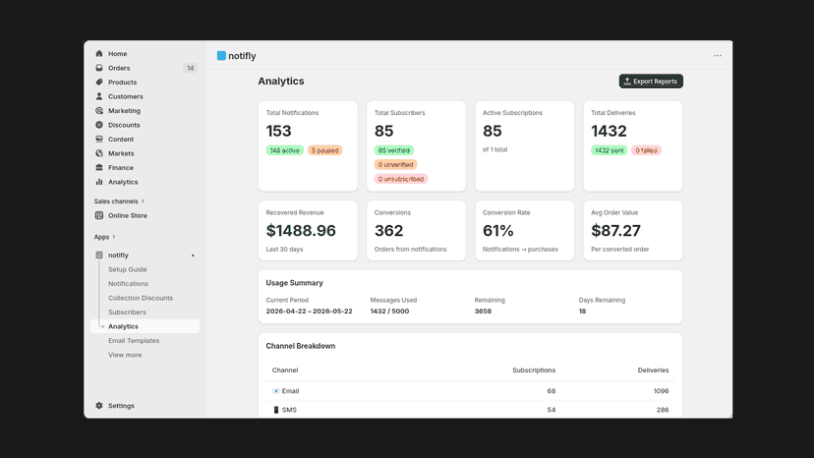
Task: Click the SMS phone icon in Channel Breakdown
Action: tap(275, 410)
